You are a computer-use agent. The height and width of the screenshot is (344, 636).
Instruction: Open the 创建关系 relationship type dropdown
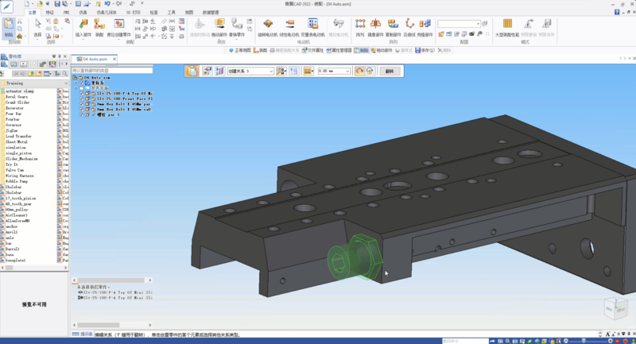[x=270, y=71]
